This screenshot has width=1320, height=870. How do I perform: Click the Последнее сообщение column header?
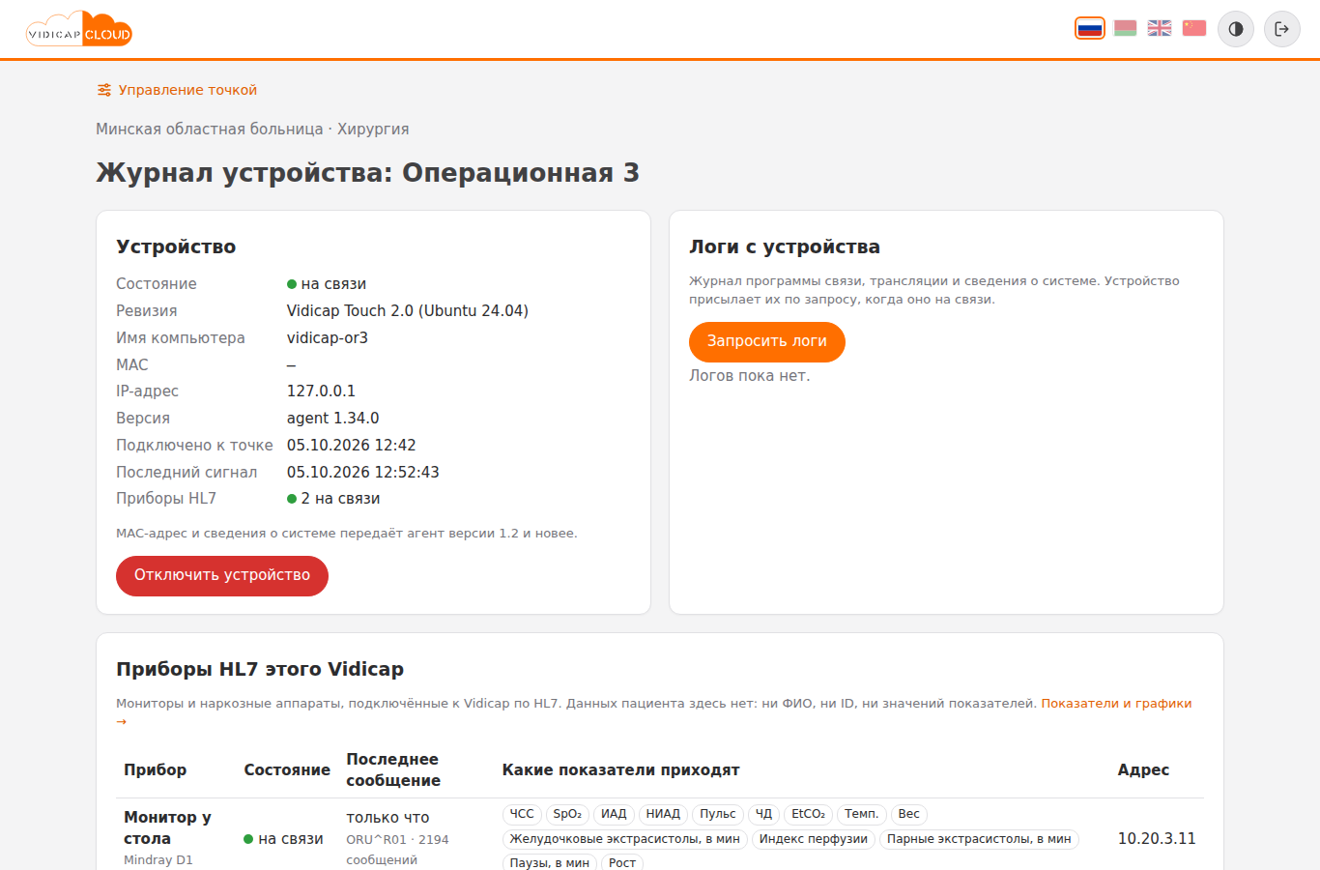pos(393,770)
